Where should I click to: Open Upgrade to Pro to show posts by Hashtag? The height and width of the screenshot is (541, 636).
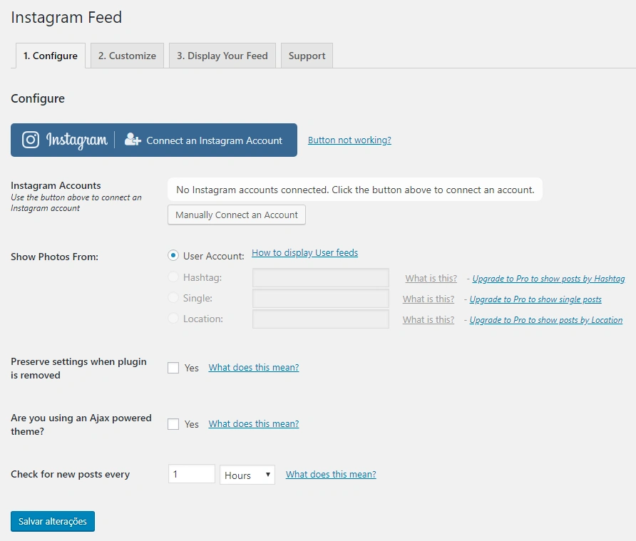(548, 279)
